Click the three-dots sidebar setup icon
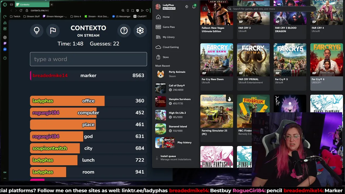The image size is (345, 194). point(5,178)
